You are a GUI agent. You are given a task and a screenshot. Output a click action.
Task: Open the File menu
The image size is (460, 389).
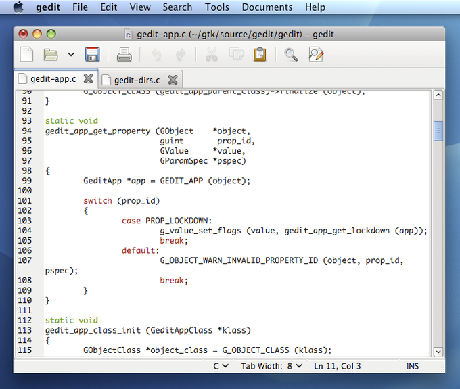pos(80,7)
